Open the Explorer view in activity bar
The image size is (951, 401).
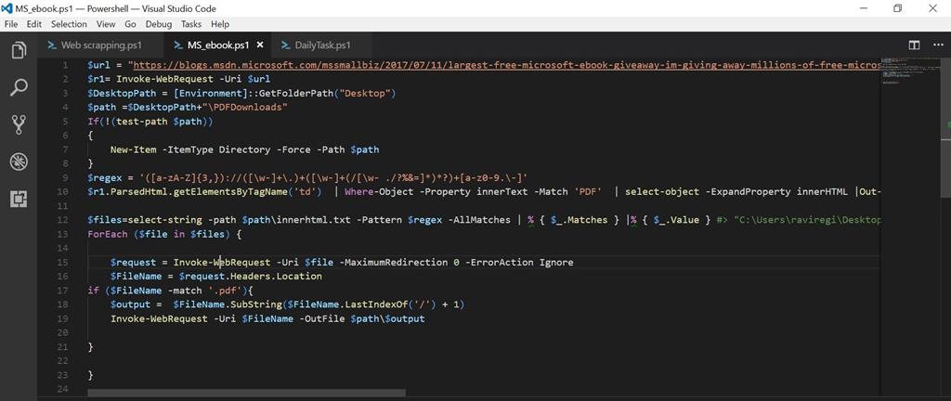pyautogui.click(x=19, y=50)
